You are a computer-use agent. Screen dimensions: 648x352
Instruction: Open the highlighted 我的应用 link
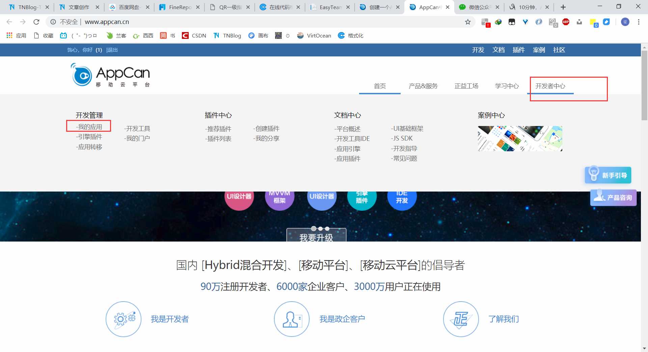tap(89, 126)
